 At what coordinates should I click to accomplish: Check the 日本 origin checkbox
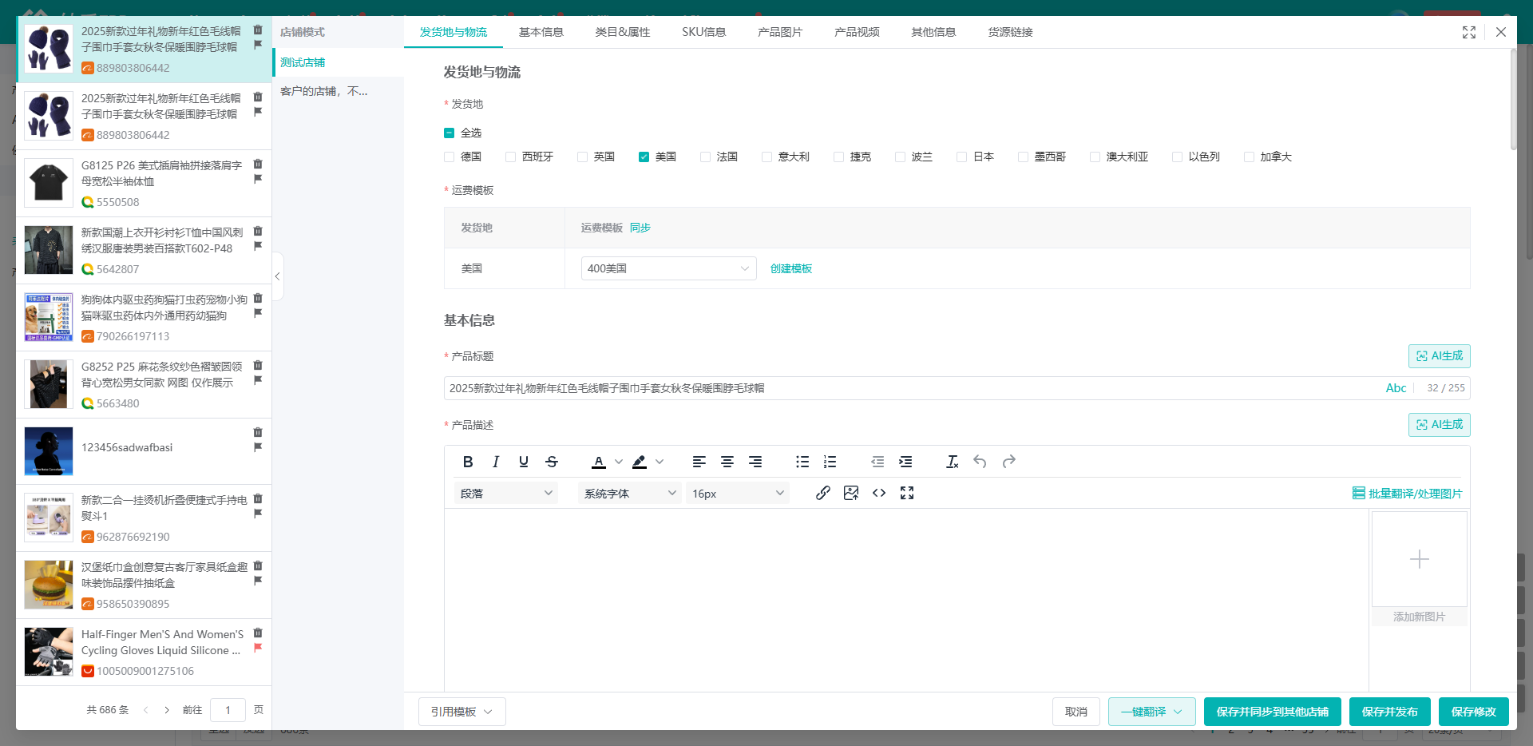click(x=962, y=157)
